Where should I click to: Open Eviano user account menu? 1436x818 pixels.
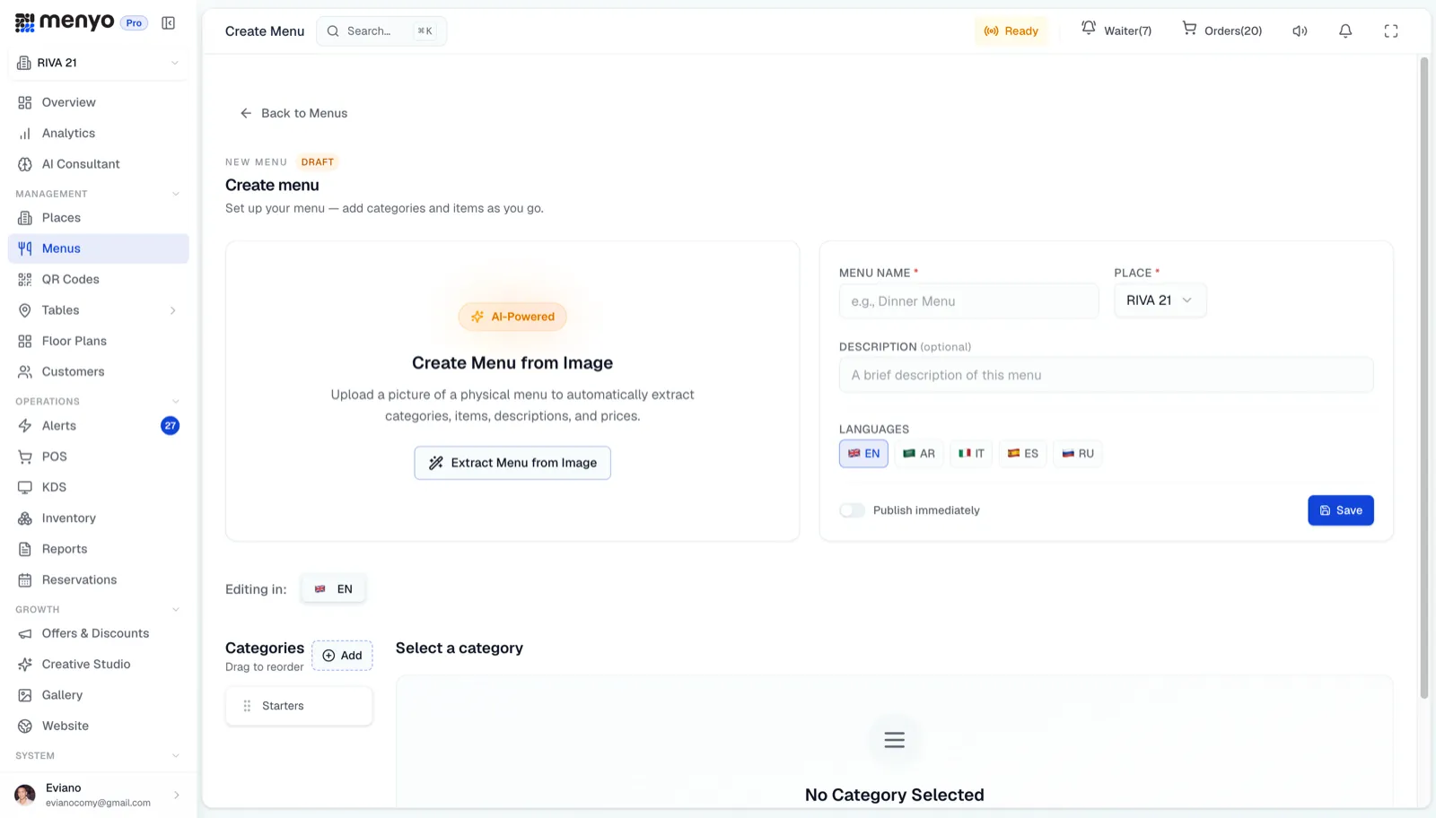click(x=99, y=795)
